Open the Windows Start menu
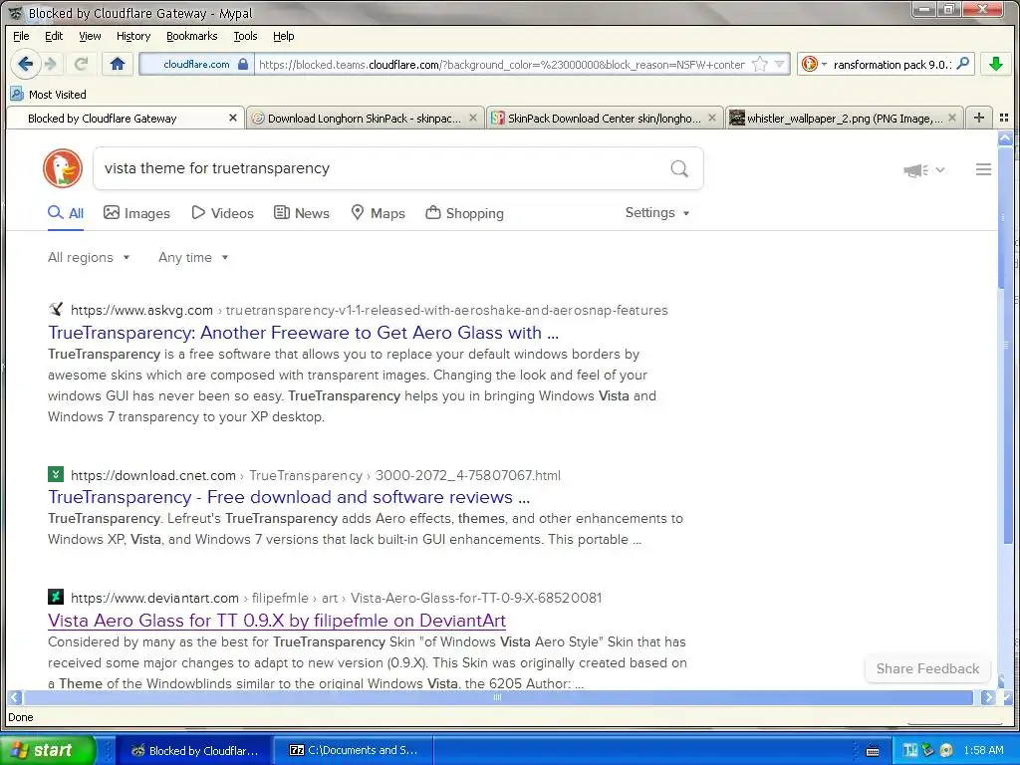Screen dimensions: 1020x765 coord(47,750)
